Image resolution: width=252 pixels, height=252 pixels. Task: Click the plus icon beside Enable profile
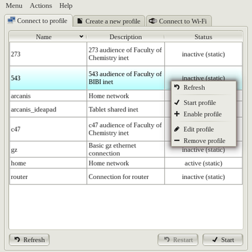tap(177, 114)
